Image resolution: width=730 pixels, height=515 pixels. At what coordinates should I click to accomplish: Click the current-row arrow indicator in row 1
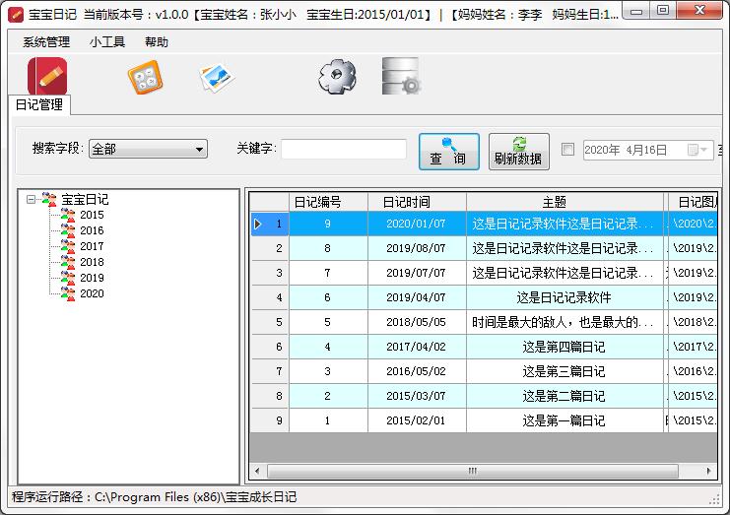[x=257, y=224]
